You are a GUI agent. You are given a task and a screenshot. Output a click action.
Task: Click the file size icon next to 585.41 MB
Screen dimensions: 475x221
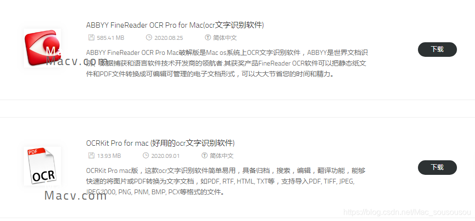(91, 38)
